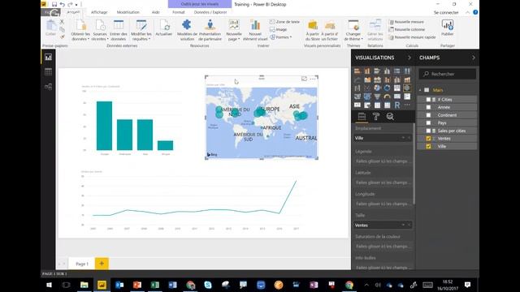Image resolution: width=520 pixels, height=292 pixels.
Task: Check the Pays field
Action: pyautogui.click(x=428, y=122)
